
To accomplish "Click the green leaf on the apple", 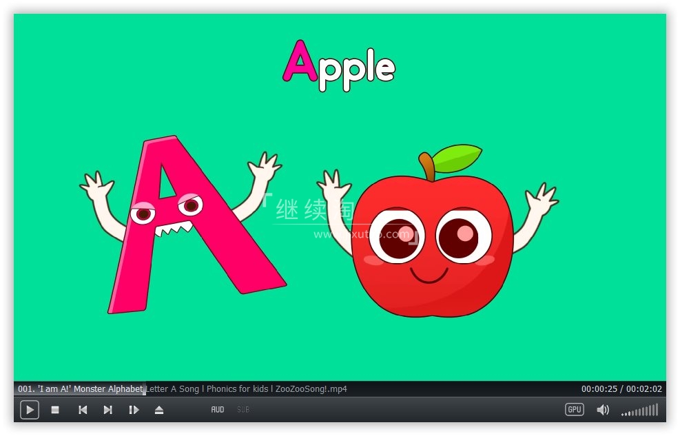I will pos(457,159).
